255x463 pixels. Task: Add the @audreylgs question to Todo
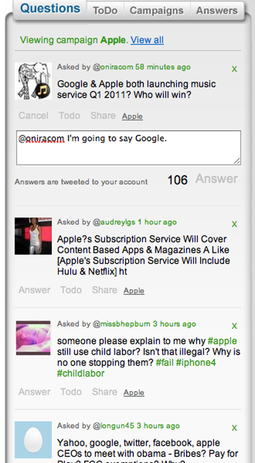[x=71, y=290]
